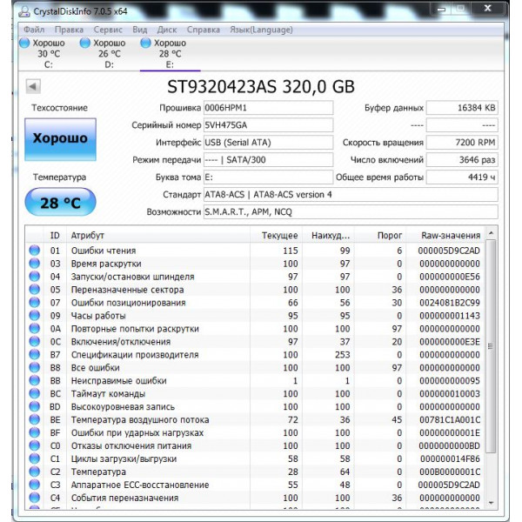
Task: Click the rotation speed field 7200 RPM
Action: [462, 143]
